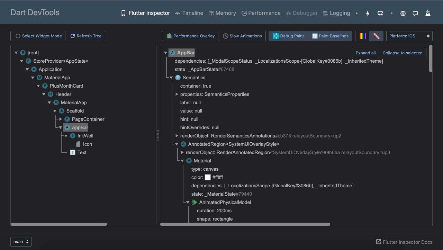443x250 pixels.
Task: Click the Scaffold widget icon
Action: pyautogui.click(x=62, y=111)
